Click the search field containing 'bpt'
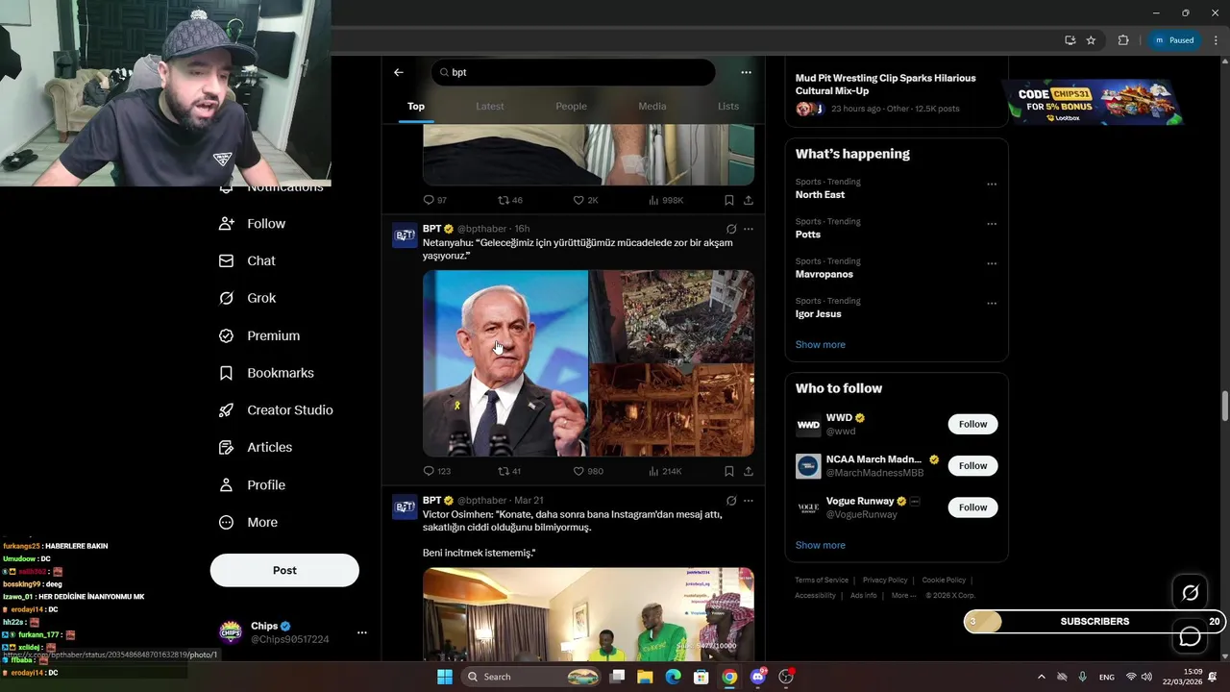Screen dimensions: 1230x692 (x=574, y=72)
